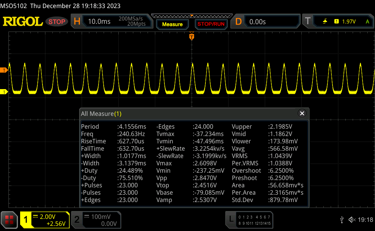Click the Tvmin value -47.496ms

pyautogui.click(x=208, y=141)
